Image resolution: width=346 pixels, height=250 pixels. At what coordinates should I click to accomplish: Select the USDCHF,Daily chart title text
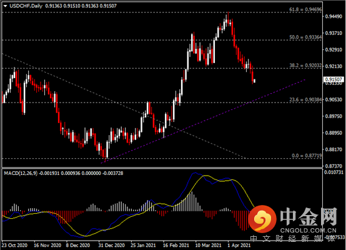click(26, 6)
